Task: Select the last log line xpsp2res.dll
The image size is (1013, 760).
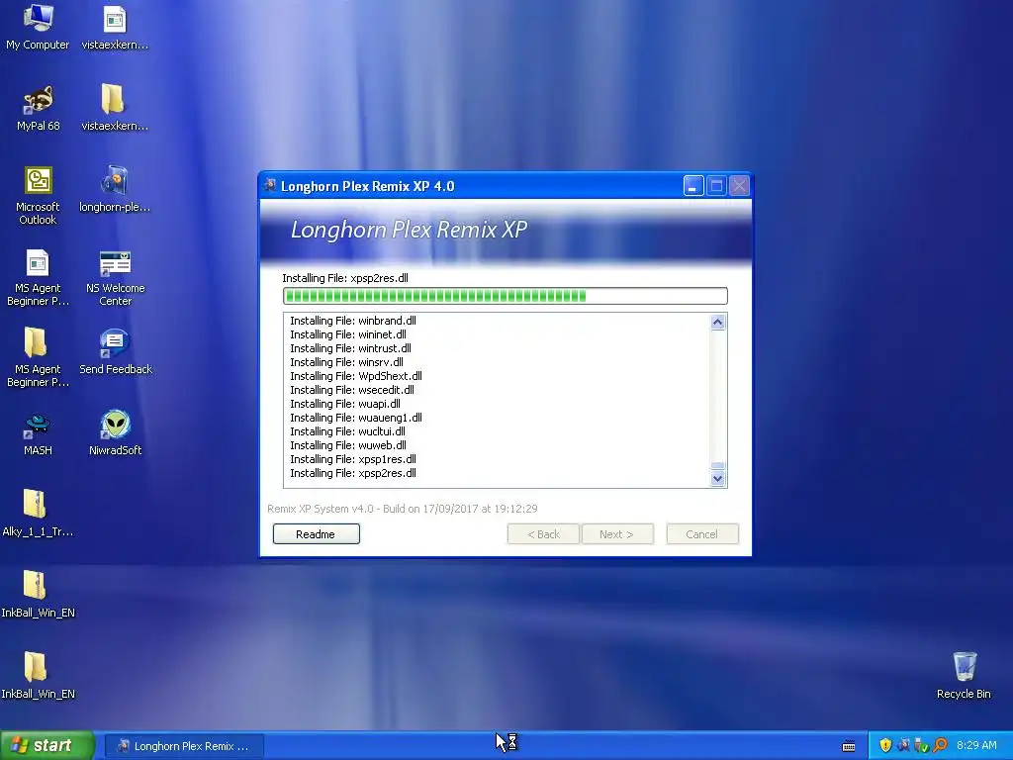Action: pyautogui.click(x=353, y=473)
